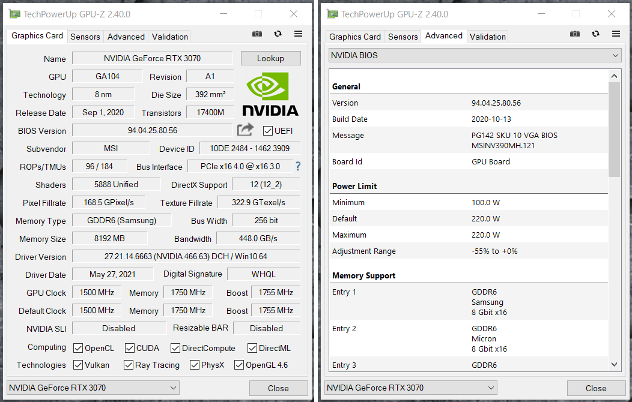Toggle the OpenCL checkbox
Viewport: 632px width, 402px height.
point(78,348)
